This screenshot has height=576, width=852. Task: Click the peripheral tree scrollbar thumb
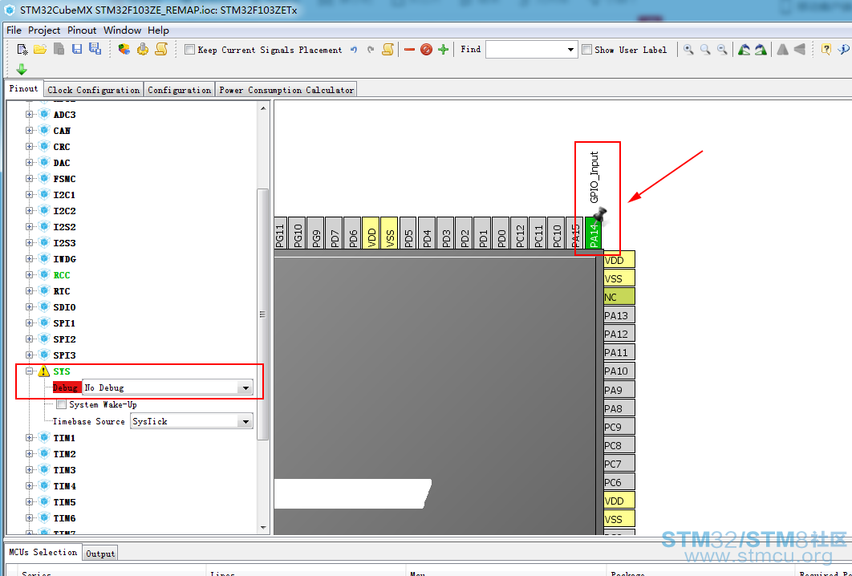point(263,314)
